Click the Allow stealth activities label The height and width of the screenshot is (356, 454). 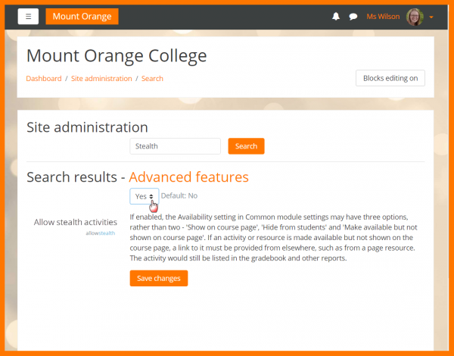coord(76,222)
